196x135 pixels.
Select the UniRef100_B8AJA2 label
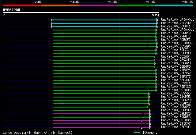coord(176,80)
